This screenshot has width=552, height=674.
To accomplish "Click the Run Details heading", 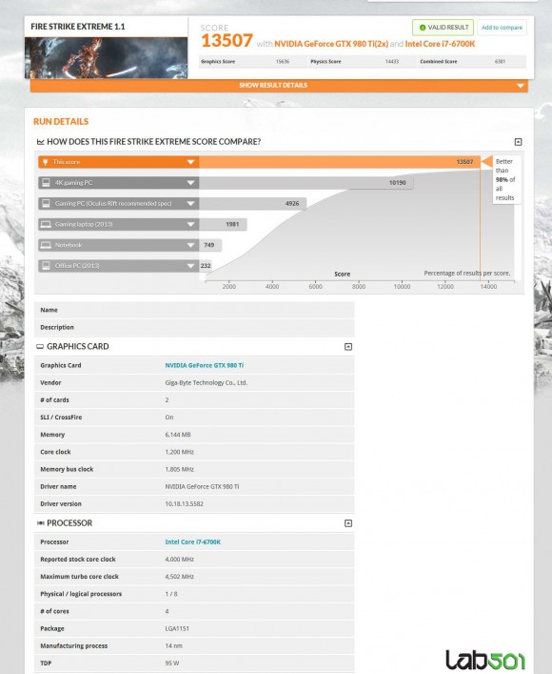I will 61,122.
